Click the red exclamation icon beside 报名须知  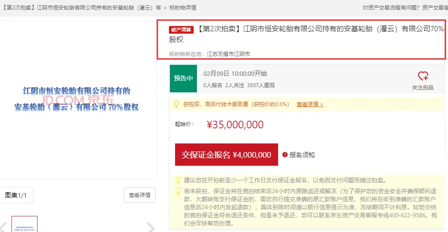(285, 155)
